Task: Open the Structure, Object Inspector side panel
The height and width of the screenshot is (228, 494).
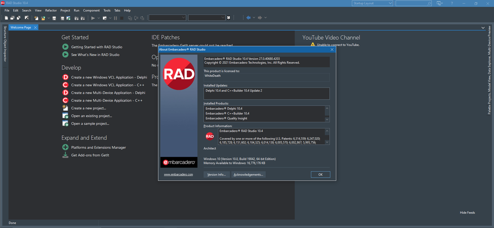Action: [x=5, y=44]
